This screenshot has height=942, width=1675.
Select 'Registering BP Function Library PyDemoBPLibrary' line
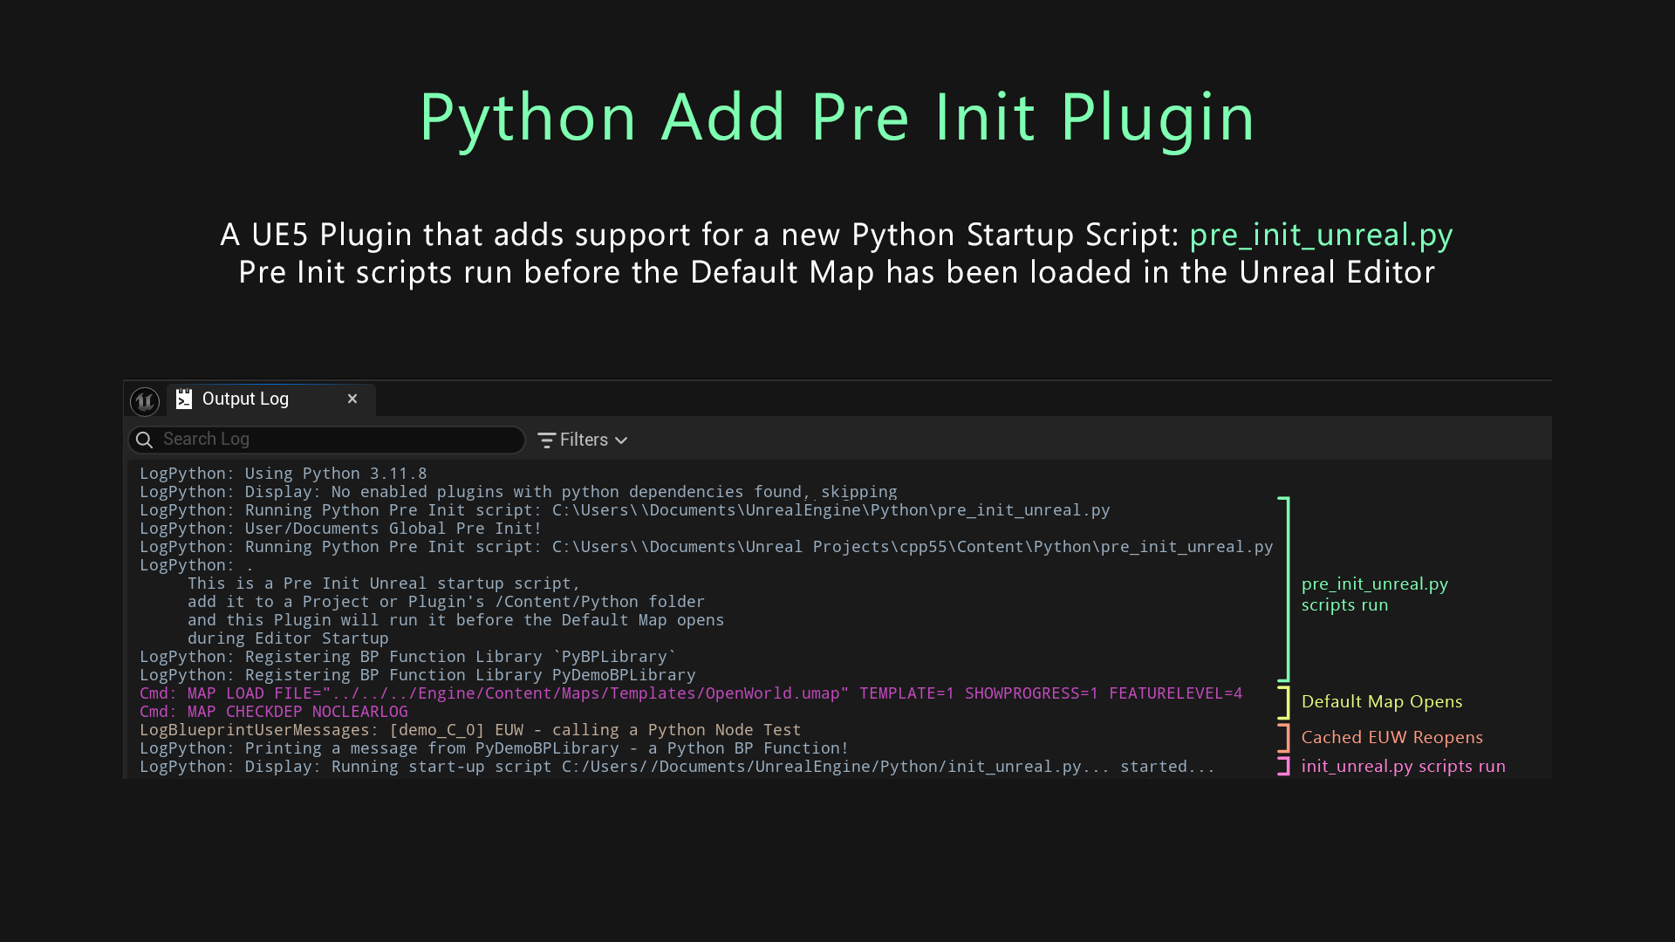(x=418, y=674)
